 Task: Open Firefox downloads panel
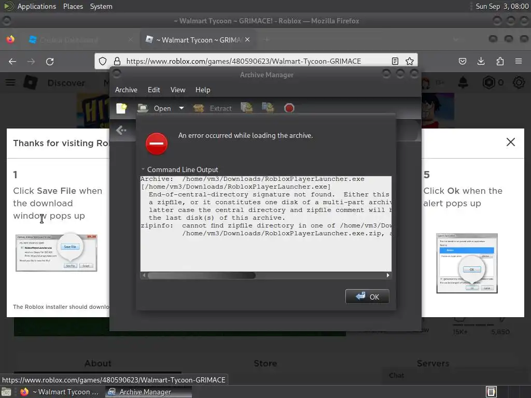(481, 61)
